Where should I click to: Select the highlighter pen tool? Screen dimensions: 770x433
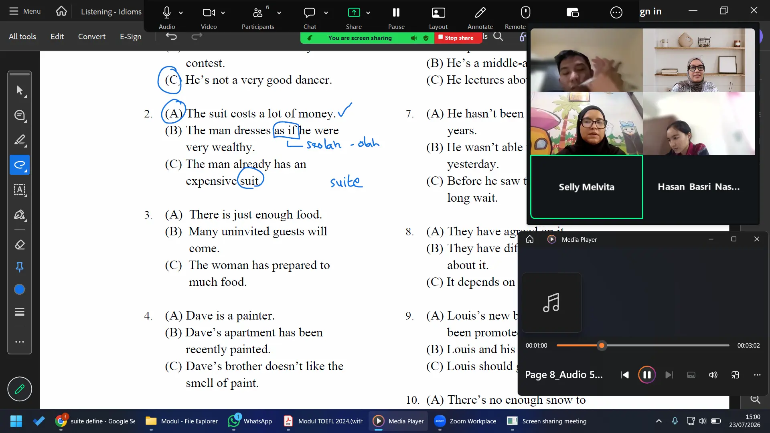[20, 140]
